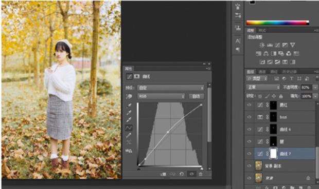Select the 曲线 7 layer mask thumbnail
Screen dimensions: 319x189
[273, 154]
